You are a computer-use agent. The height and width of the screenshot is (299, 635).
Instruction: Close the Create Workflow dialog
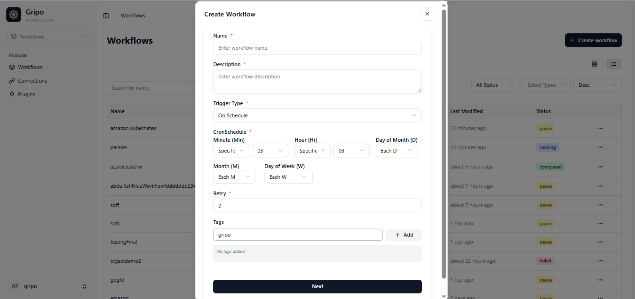[427, 14]
